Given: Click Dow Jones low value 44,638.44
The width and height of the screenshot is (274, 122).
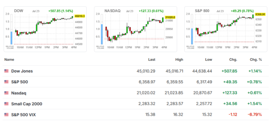Looking at the screenshot, I should 203,71.
